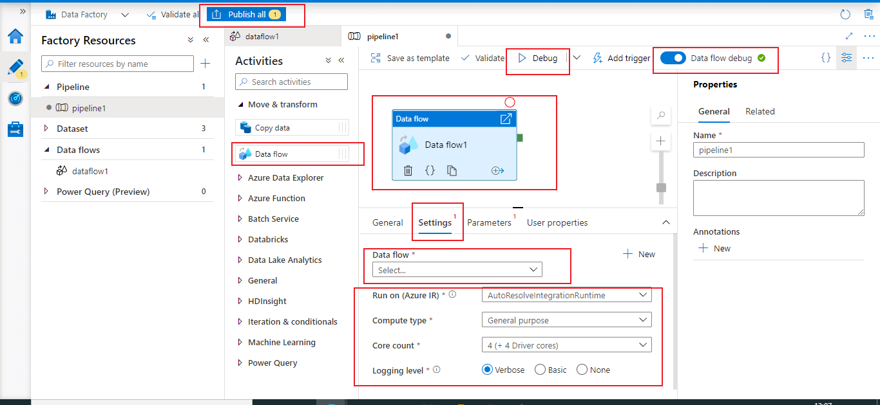The width and height of the screenshot is (880, 405).
Task: Clone the Data flow1 activity
Action: point(452,170)
